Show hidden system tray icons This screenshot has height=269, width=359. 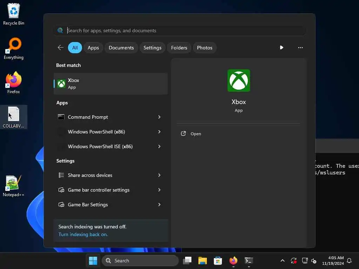coord(283,261)
